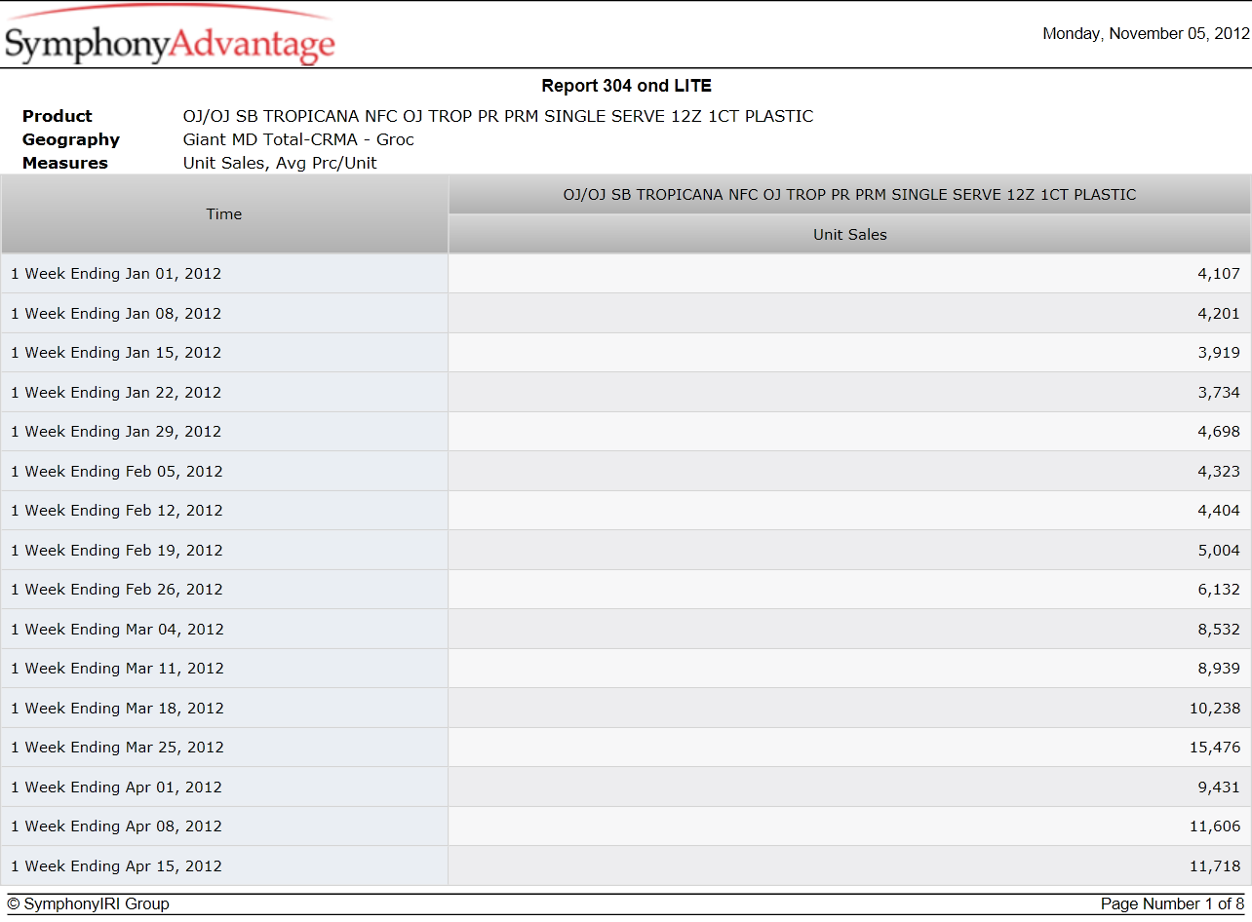Click the unit sales value 8,939
The width and height of the screenshot is (1252, 922).
[1219, 669]
